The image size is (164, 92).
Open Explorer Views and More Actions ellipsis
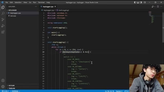(x=36, y=7)
